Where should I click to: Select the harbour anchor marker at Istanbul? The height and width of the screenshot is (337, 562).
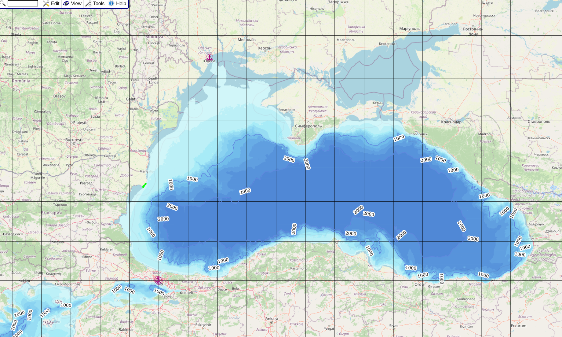(x=158, y=280)
